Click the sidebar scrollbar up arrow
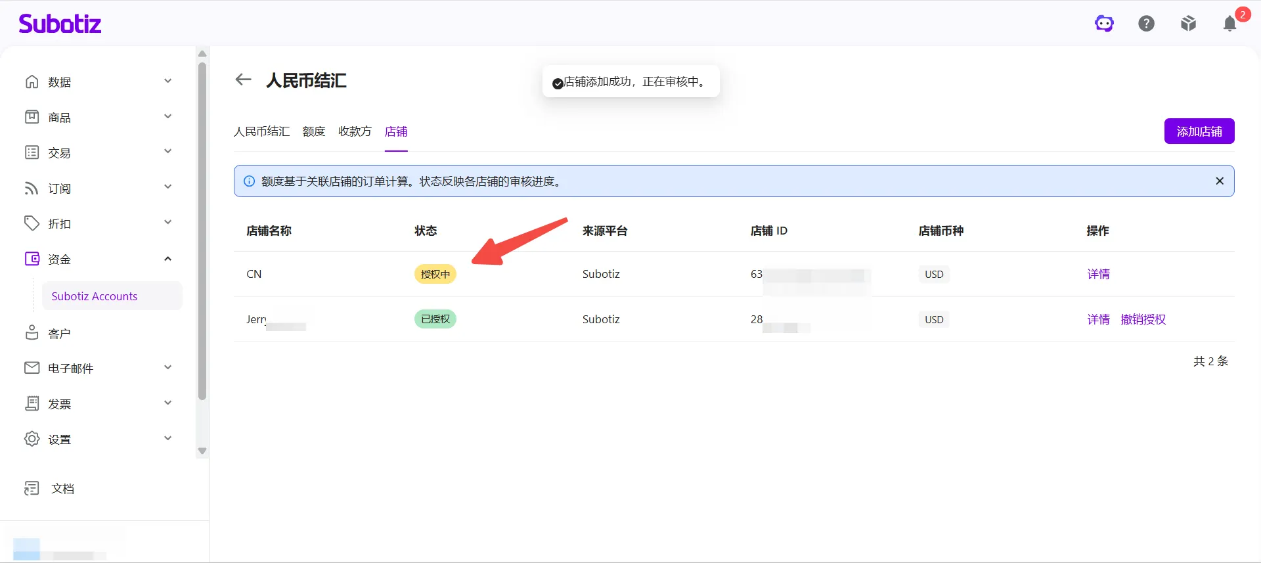This screenshot has width=1261, height=563. (202, 54)
